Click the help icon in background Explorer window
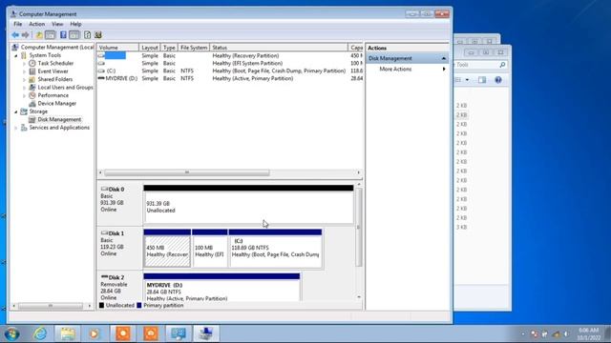Screen dimensions: 611x343 point(498,80)
